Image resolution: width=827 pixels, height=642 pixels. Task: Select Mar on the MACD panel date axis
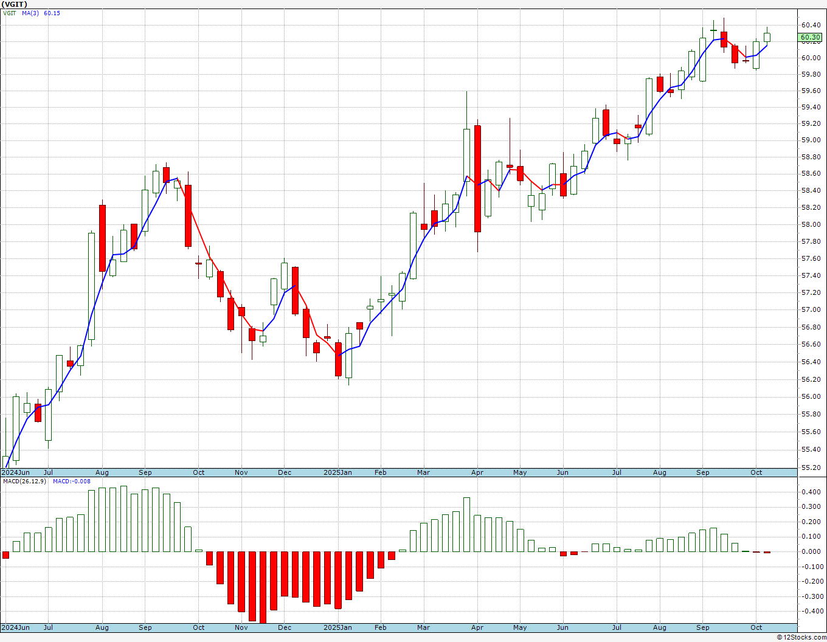pyautogui.click(x=424, y=628)
